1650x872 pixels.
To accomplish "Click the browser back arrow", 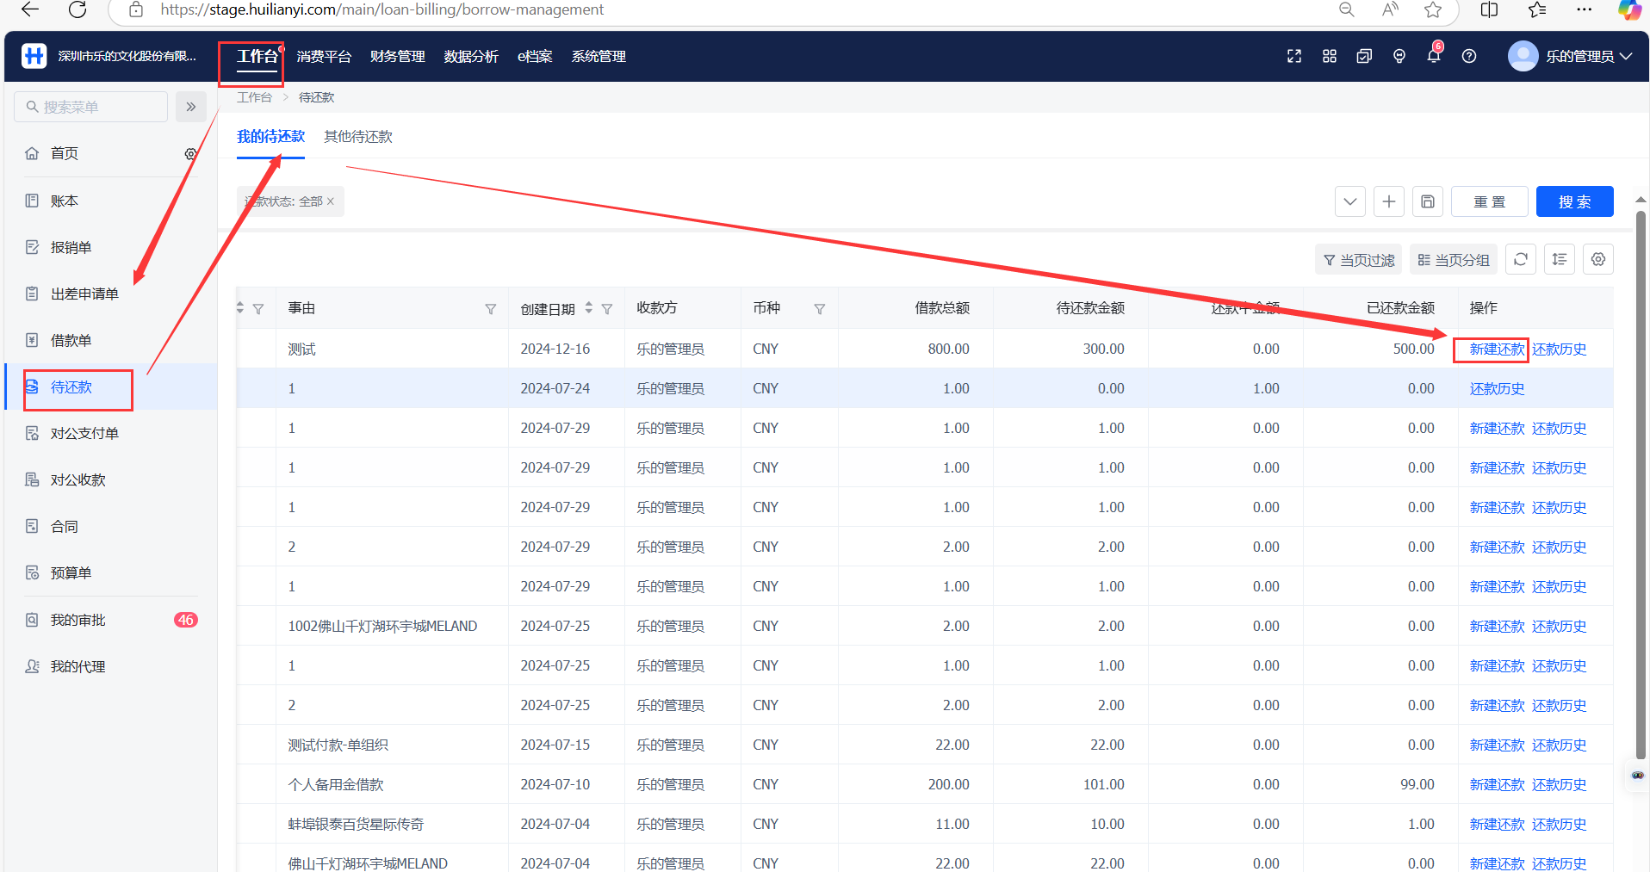I will 29,9.
